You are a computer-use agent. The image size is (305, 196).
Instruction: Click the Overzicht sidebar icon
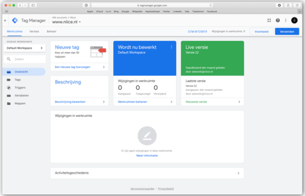(9, 72)
